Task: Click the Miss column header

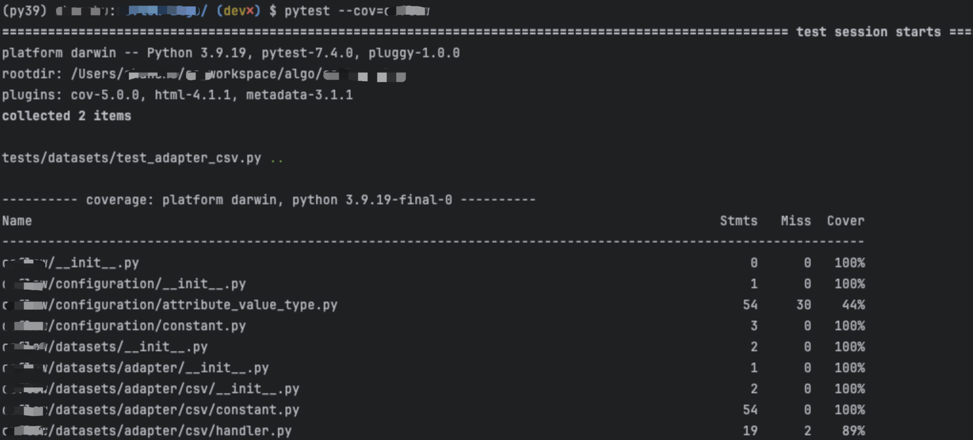Action: coord(795,221)
